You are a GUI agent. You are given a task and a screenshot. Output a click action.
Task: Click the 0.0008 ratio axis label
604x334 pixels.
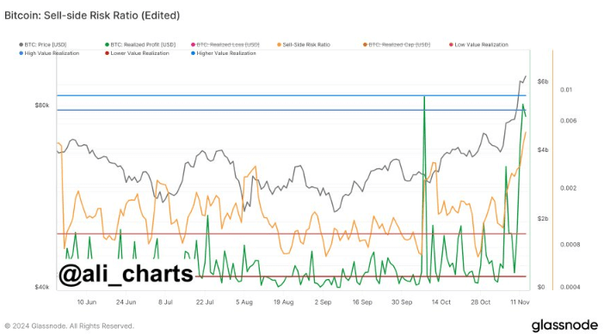[570, 245]
